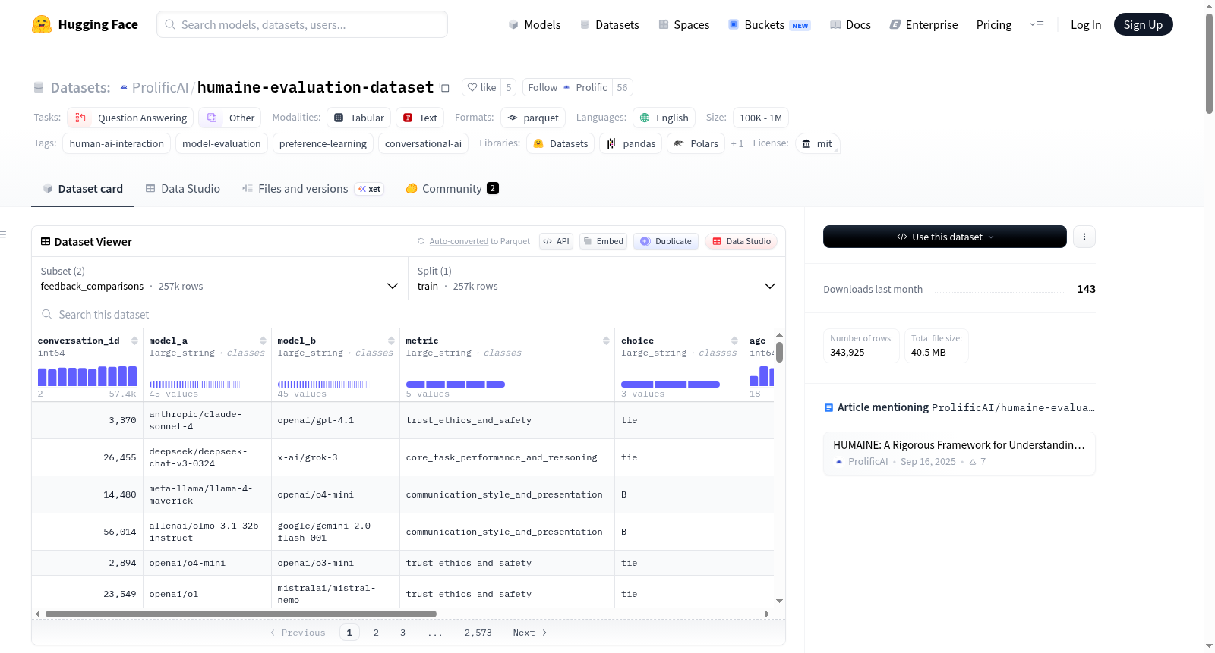Select the Tabular modality tag
This screenshot has height=653, width=1215.
[359, 118]
